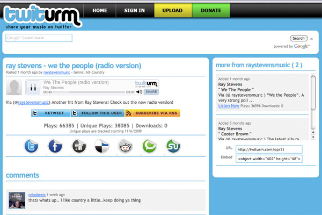The width and height of the screenshot is (322, 215).
Task: Click the Search button
Action: pos(298,38)
